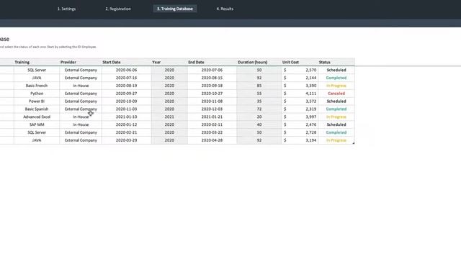
Task: Select duration 85 hours cell
Action: point(259,86)
